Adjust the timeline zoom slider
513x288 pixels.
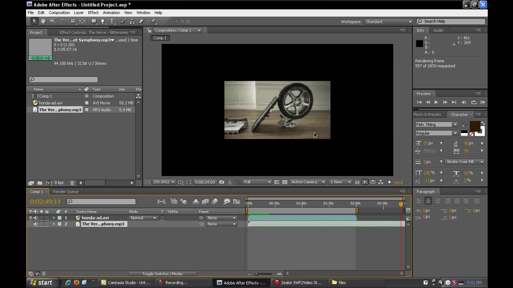pyautogui.click(x=264, y=274)
